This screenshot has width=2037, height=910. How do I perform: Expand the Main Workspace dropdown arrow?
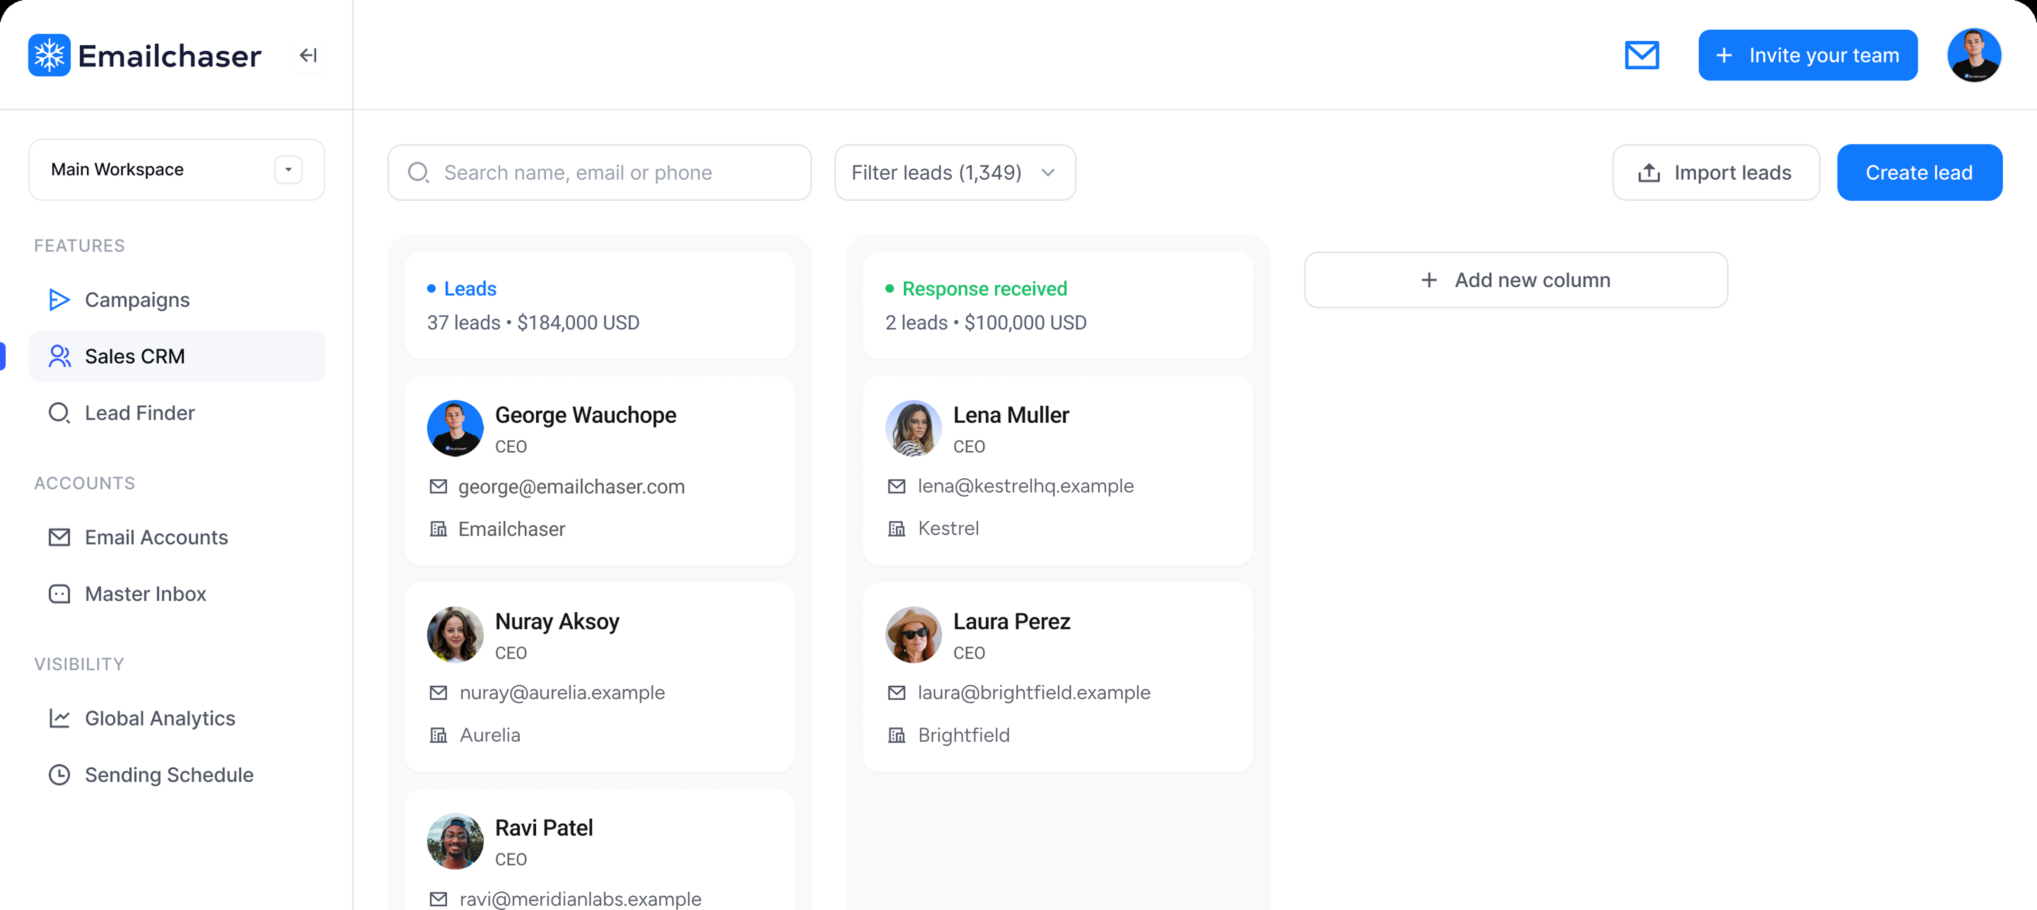[x=289, y=169]
